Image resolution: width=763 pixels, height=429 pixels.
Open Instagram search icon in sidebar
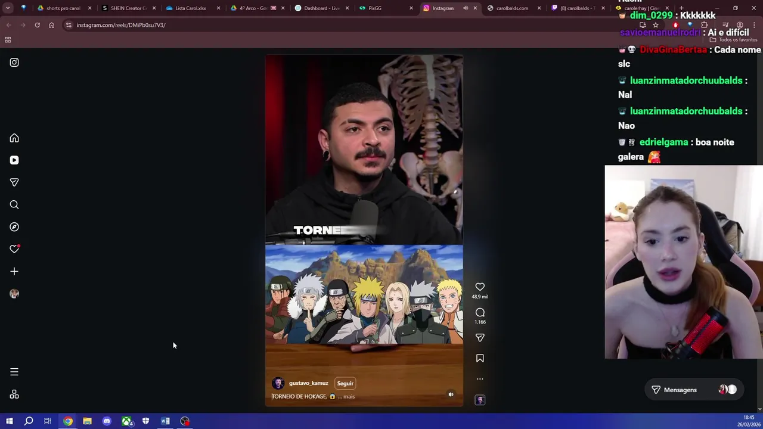tap(14, 205)
